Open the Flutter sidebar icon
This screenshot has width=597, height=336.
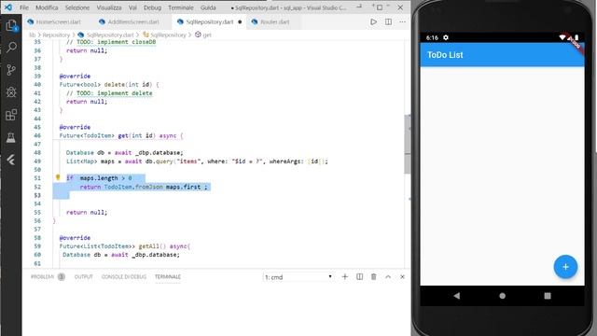[x=11, y=160]
